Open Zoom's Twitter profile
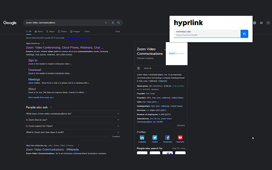This screenshot has width=272, height=170. coord(155,139)
